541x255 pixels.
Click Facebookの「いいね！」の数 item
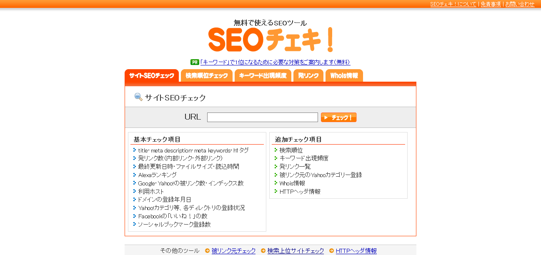point(173,216)
